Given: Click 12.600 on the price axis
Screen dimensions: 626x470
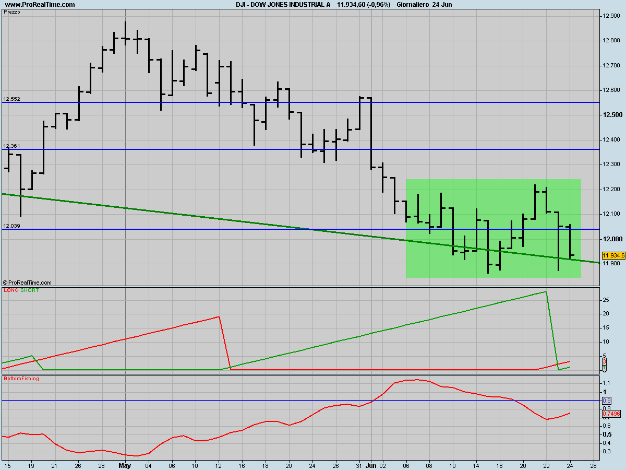Looking at the screenshot, I should (x=611, y=90).
